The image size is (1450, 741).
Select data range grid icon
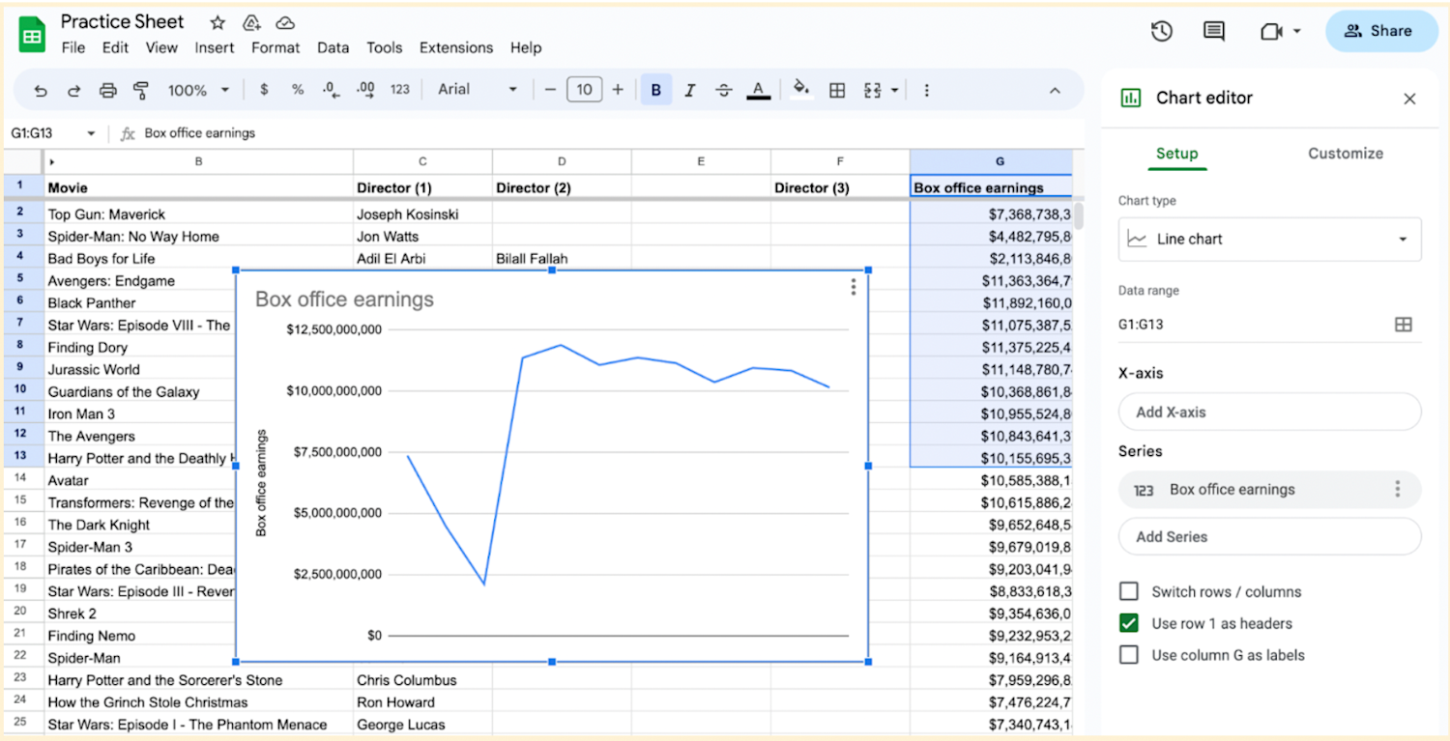pos(1404,325)
